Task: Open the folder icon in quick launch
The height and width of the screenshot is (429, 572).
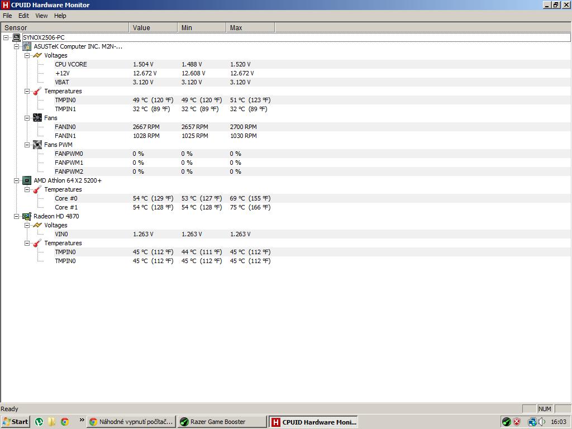Action: coord(52,422)
